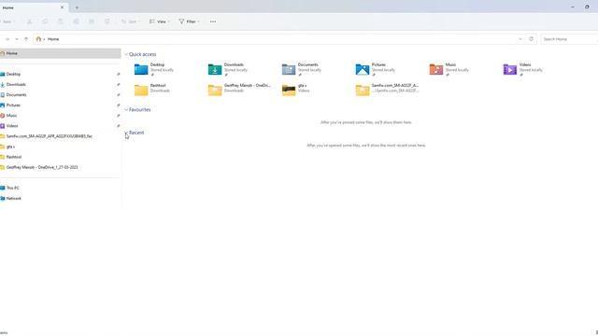Close the Home tab
Image resolution: width=598 pixels, height=336 pixels.
tap(62, 7)
